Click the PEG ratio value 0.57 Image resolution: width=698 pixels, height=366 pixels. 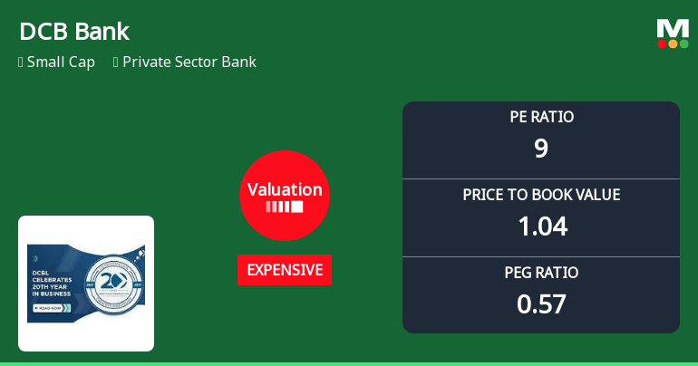[541, 303]
